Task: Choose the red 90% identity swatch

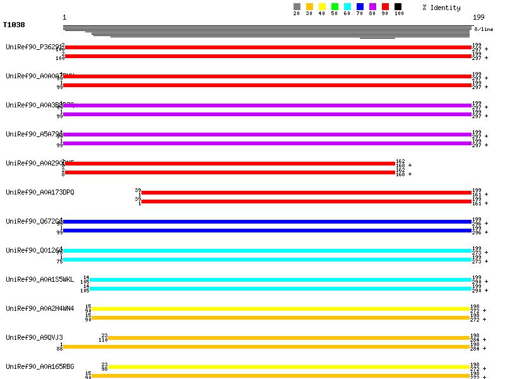Action: point(385,7)
